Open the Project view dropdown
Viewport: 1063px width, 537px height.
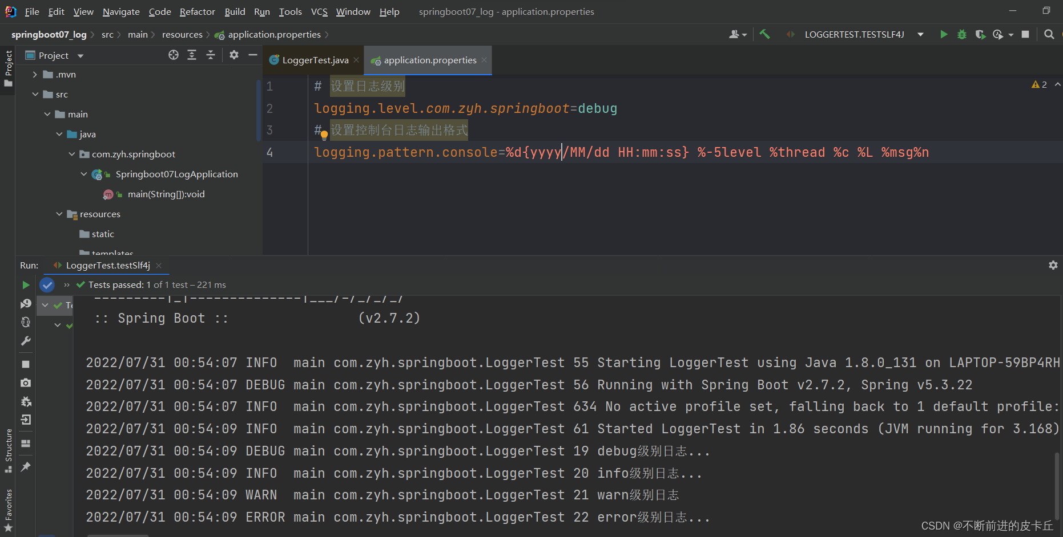click(x=80, y=55)
